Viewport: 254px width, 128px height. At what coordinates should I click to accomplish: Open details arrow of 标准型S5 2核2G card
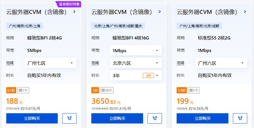pyautogui.click(x=245, y=12)
